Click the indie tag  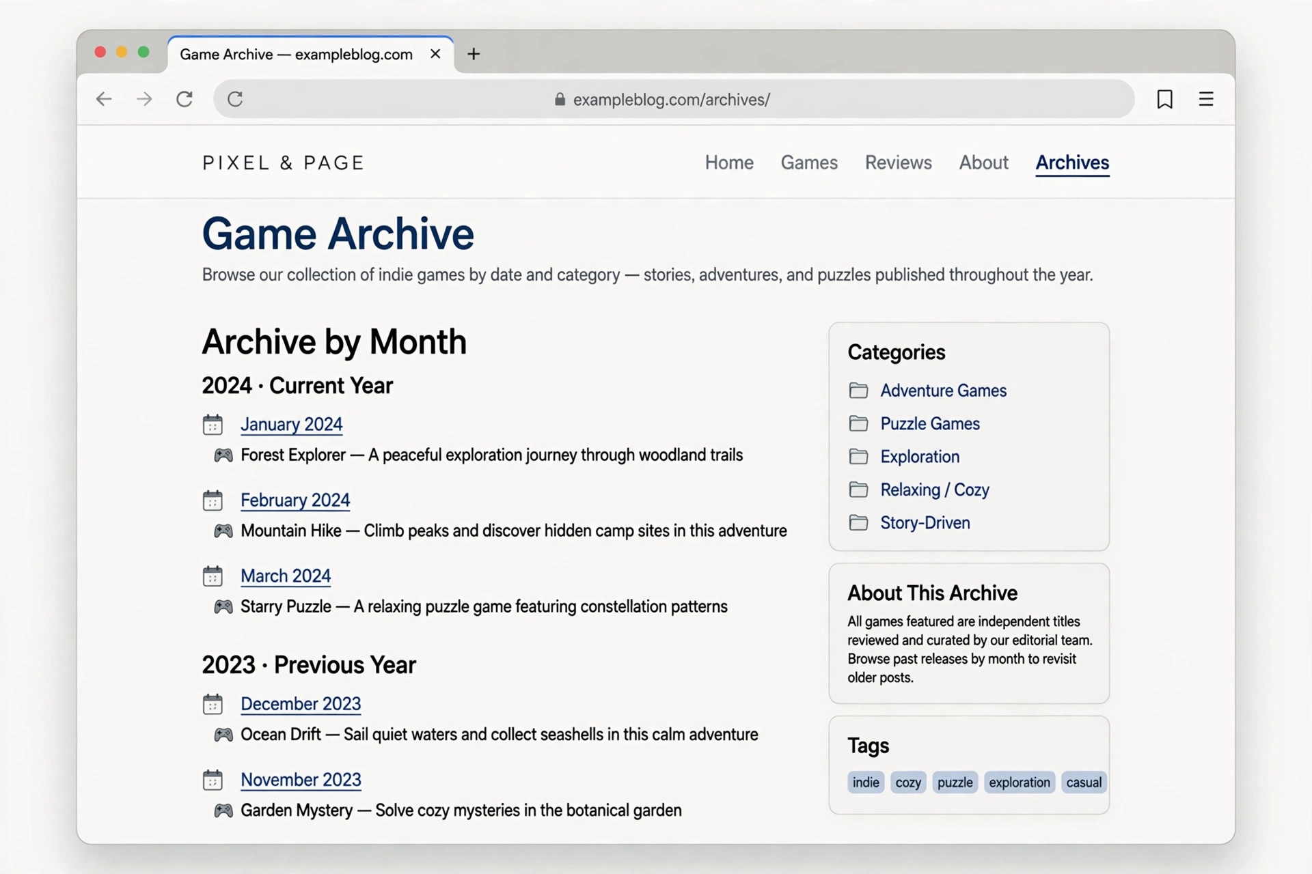(x=866, y=783)
